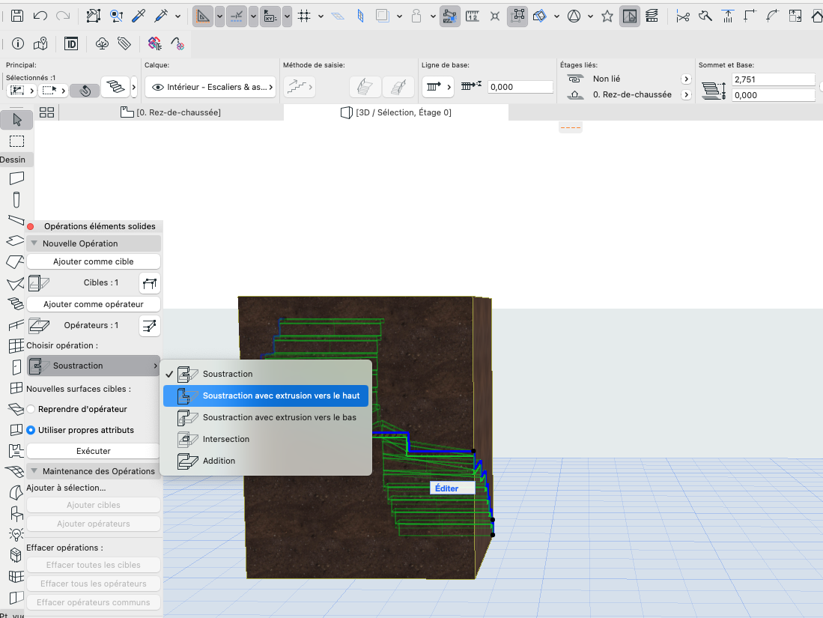Select the Arrow selection tool

(x=16, y=120)
